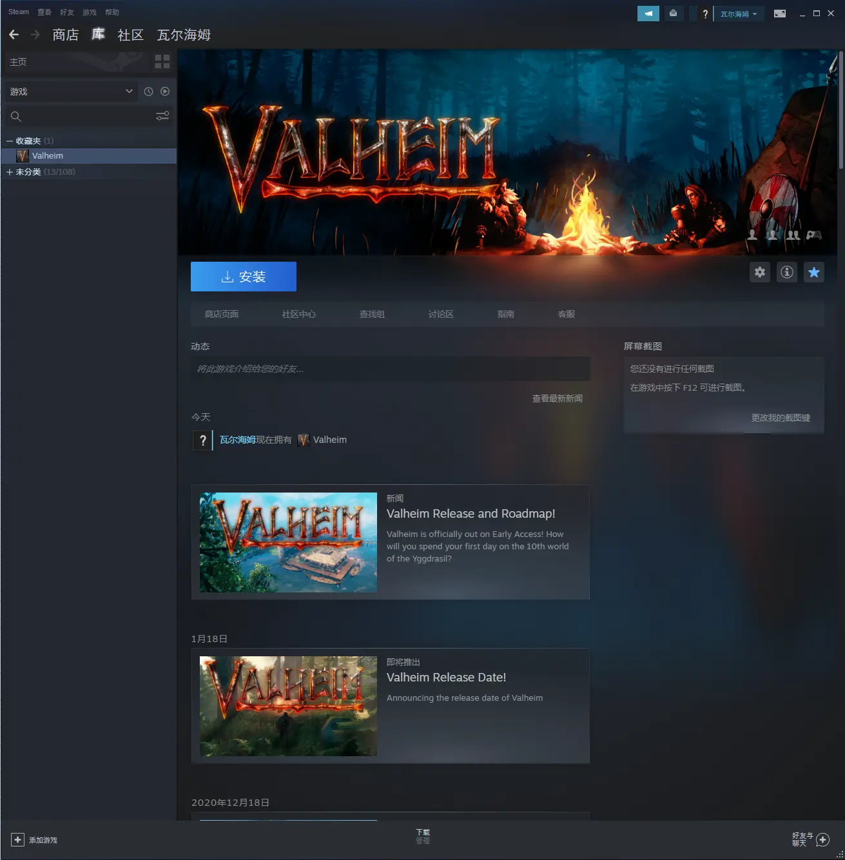The width and height of the screenshot is (845, 860).
Task: Toggle ready-to-play filter play icon
Action: [x=165, y=92]
